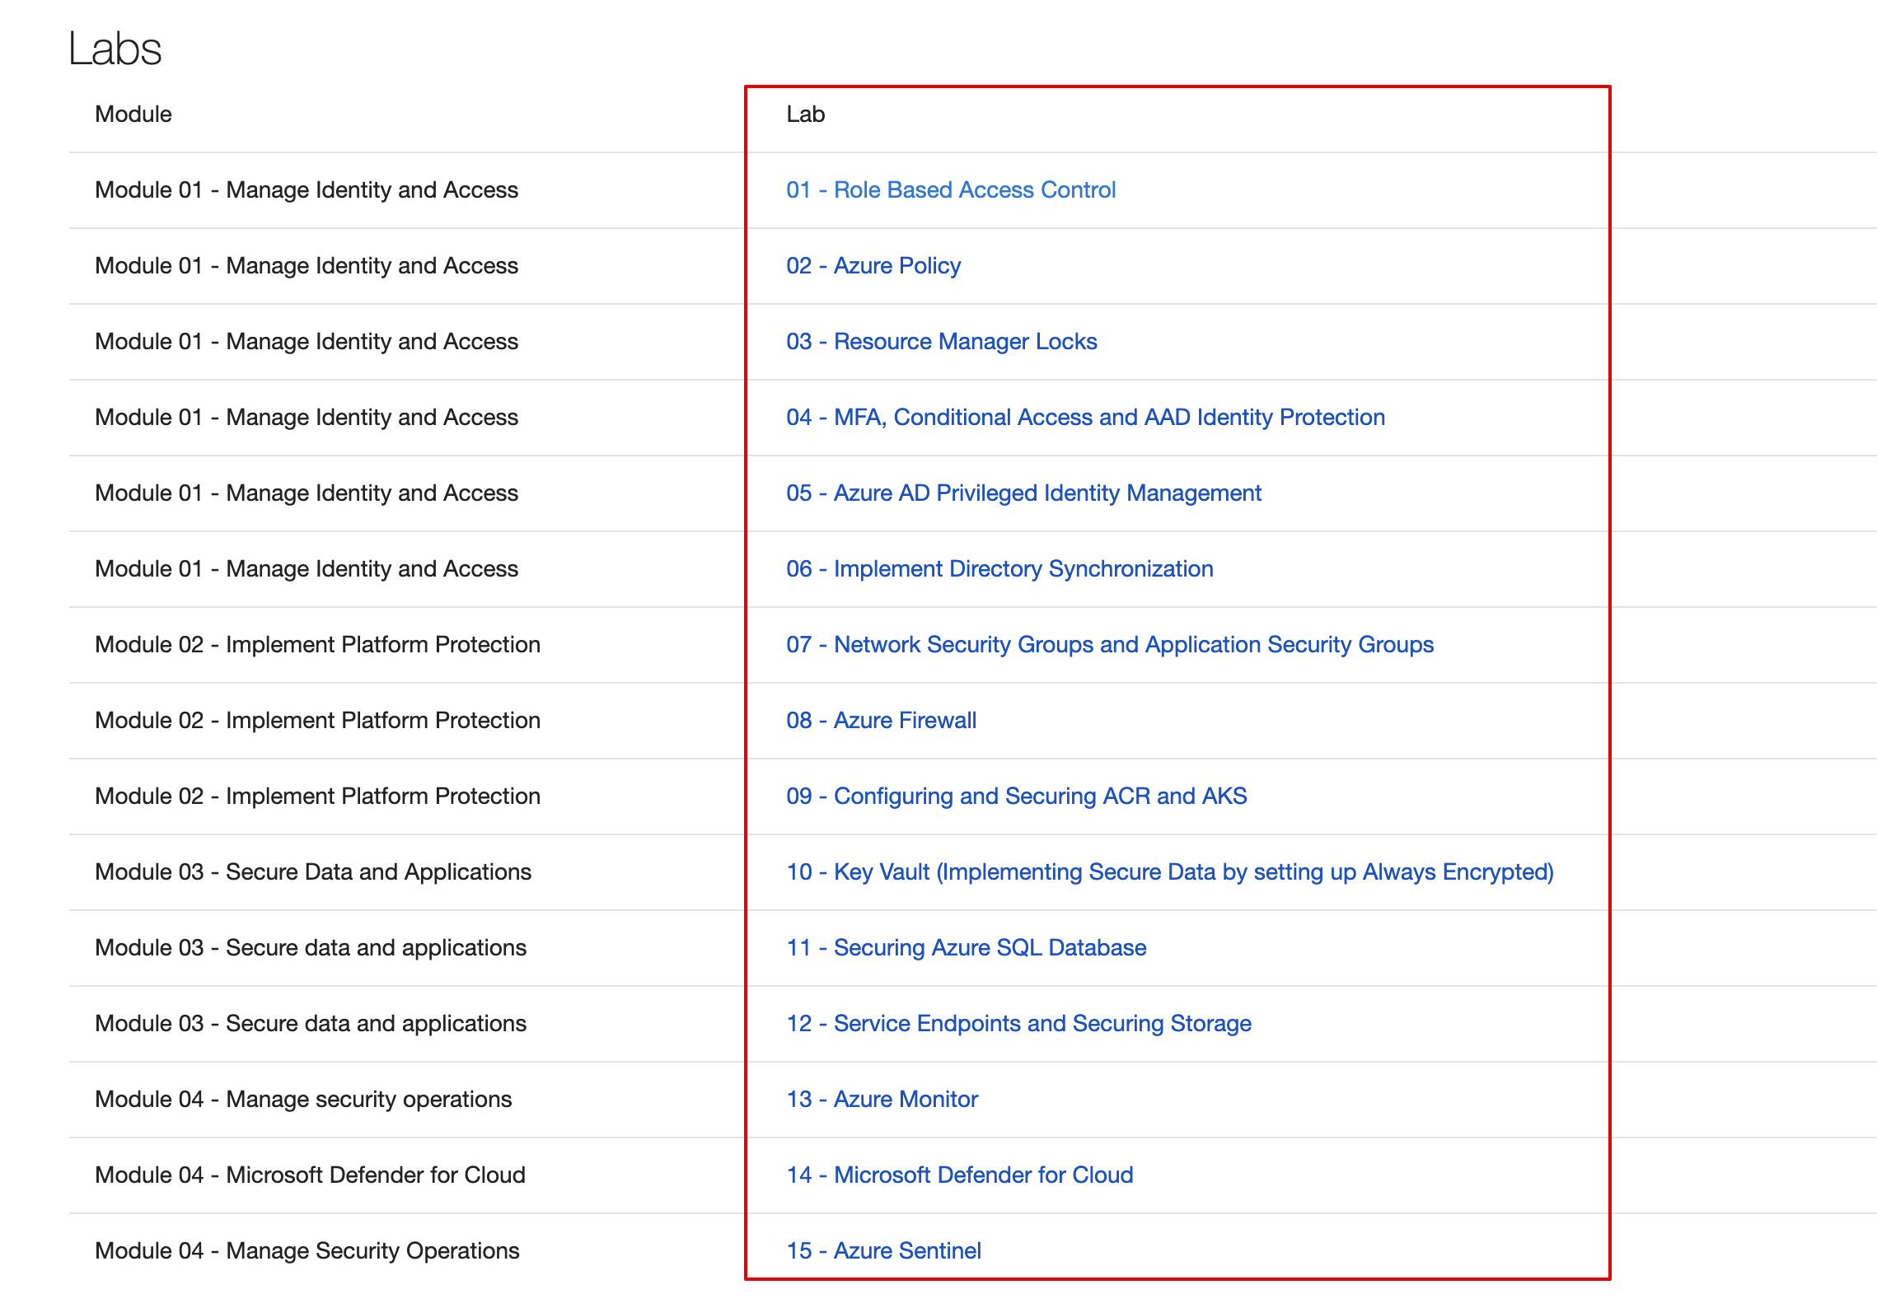Screen dimensions: 1877x1308
Task: Open 05 - Azure AD Privileged Identity Management
Action: (x=1023, y=493)
